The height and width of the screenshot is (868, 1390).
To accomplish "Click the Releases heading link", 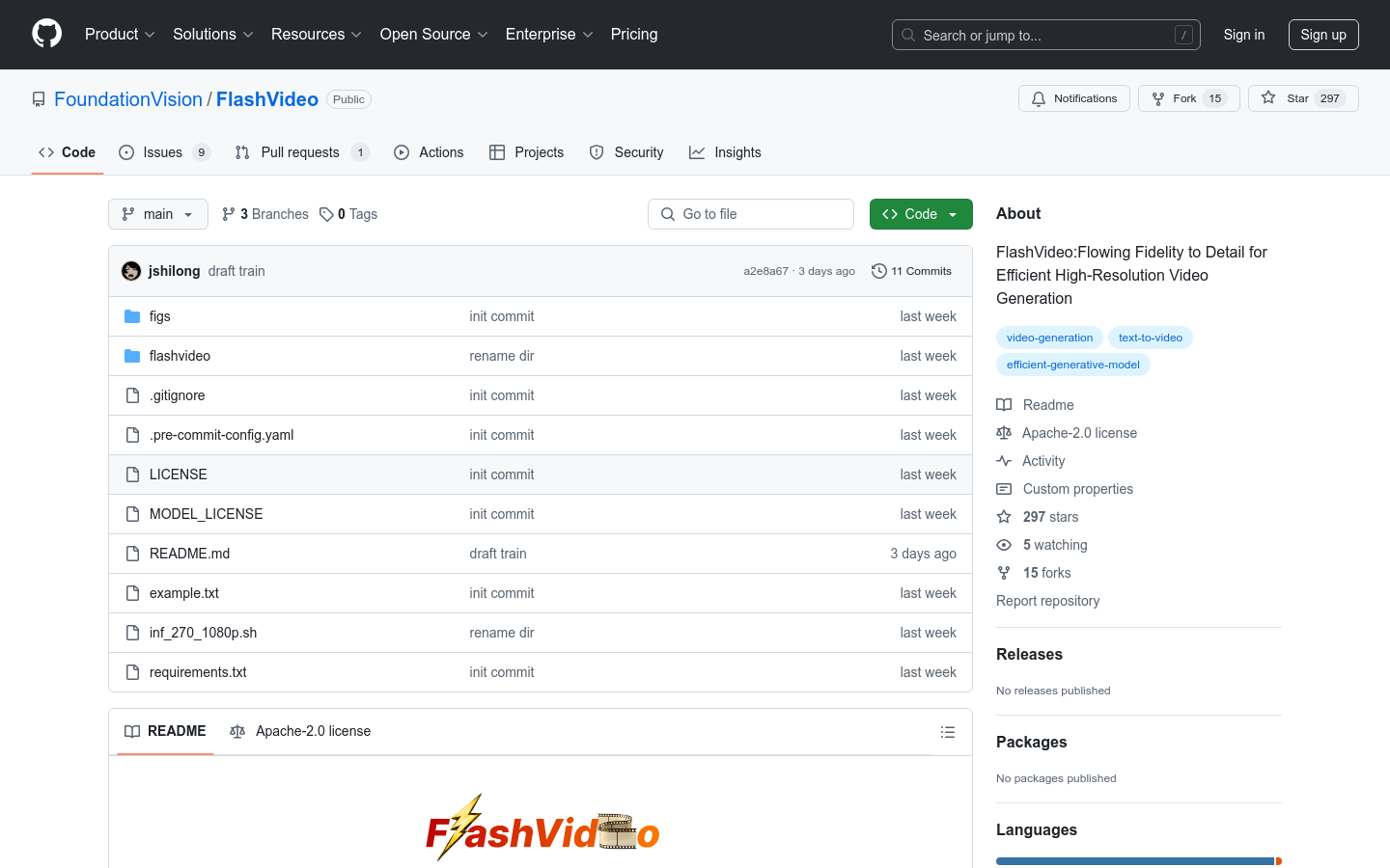I will click(1029, 654).
